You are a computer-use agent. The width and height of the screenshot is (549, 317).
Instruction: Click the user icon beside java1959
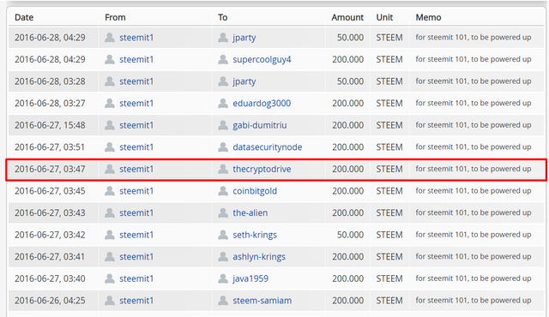(x=223, y=278)
